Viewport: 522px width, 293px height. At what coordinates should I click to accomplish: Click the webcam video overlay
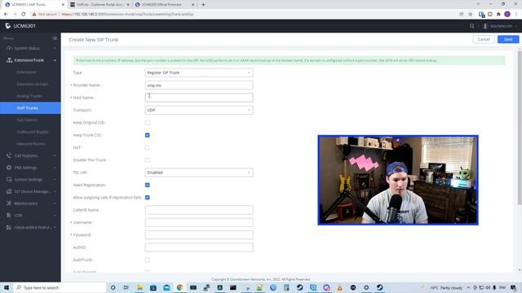click(398, 180)
